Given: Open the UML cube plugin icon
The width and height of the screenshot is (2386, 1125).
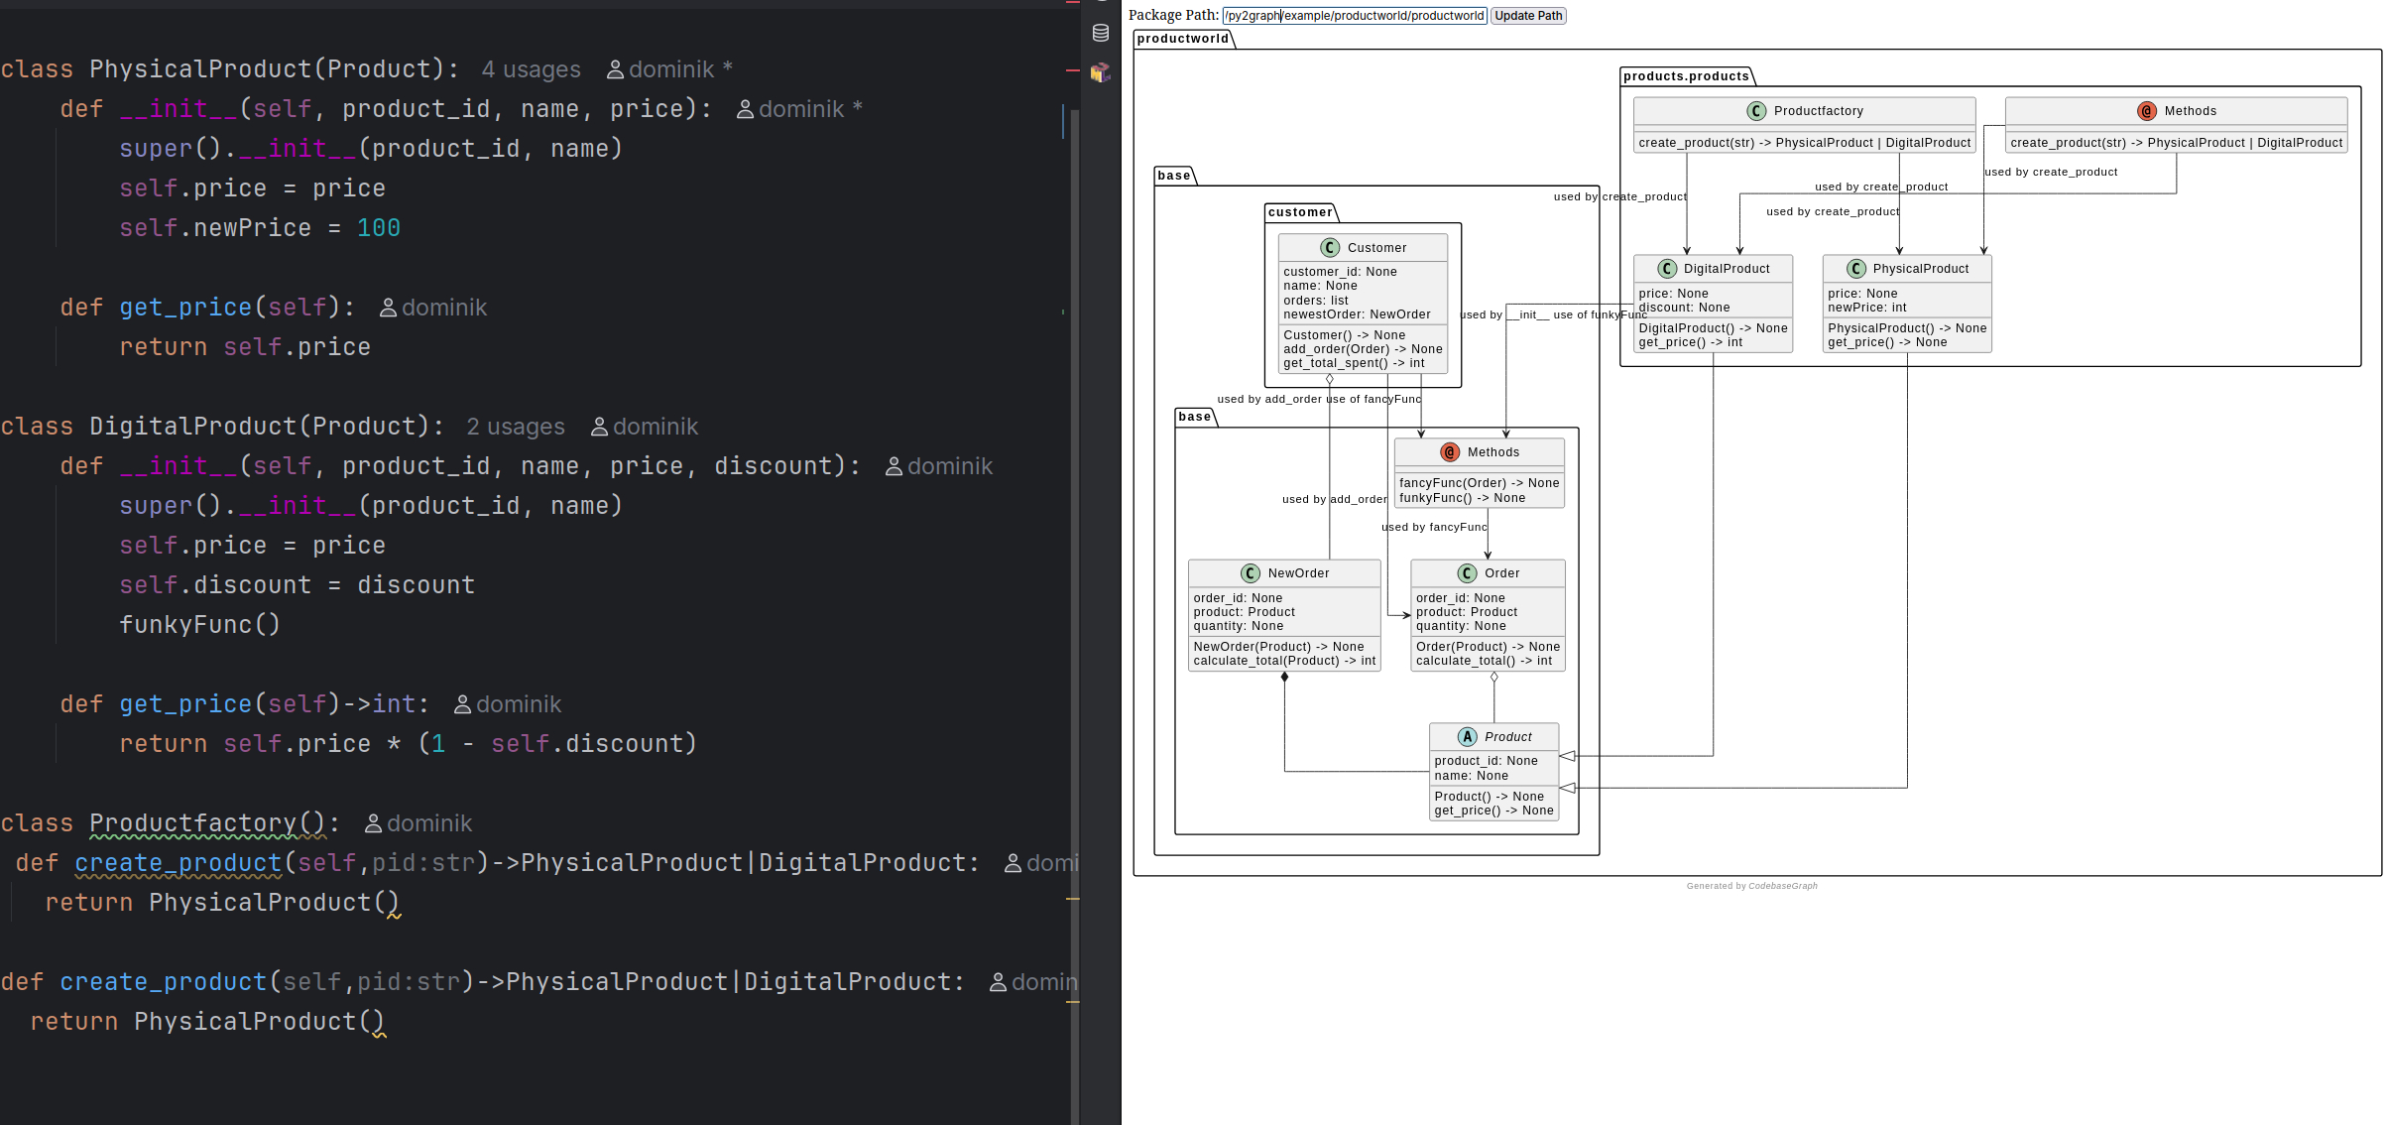Looking at the screenshot, I should [1100, 72].
